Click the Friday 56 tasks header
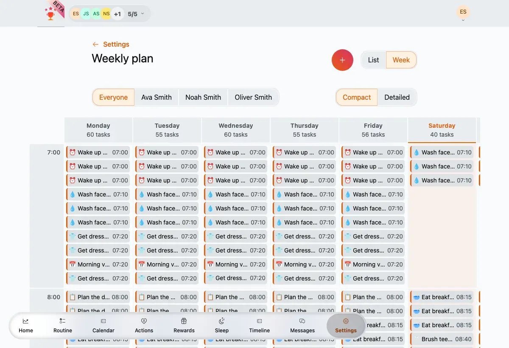 [x=373, y=130]
